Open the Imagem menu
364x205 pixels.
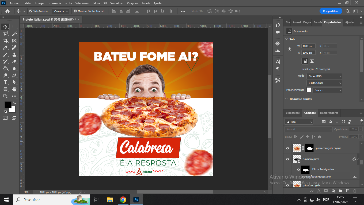41,3
